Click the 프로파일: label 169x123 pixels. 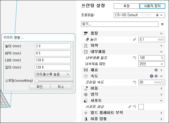[88, 15]
